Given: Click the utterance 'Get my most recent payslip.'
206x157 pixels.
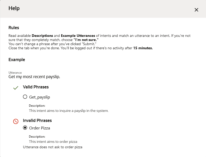Looking at the screenshot, I should click(34, 77).
